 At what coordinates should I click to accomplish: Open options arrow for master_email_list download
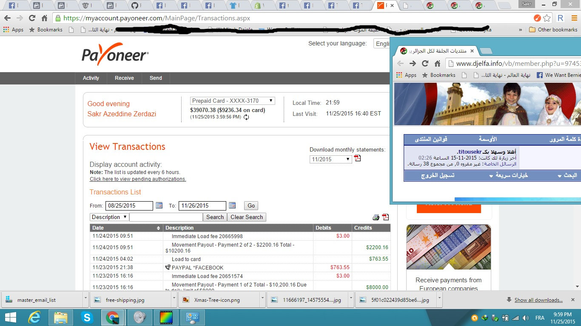(85, 299)
